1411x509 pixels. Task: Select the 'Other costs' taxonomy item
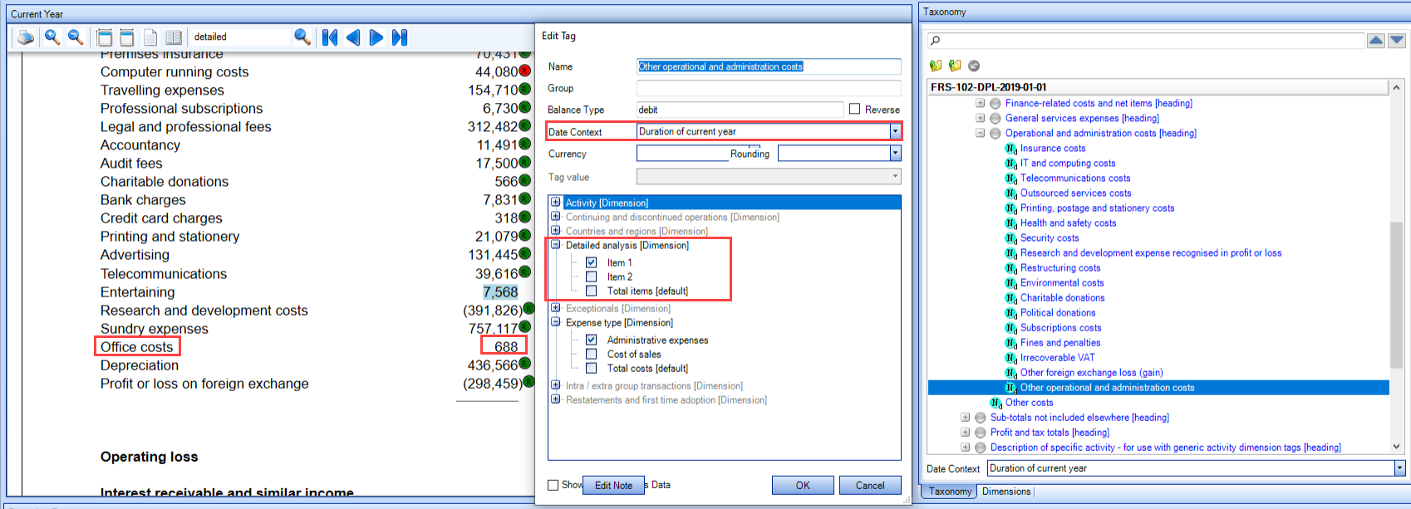[x=1030, y=403]
